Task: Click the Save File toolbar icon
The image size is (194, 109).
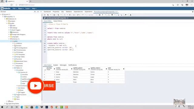Action: pyautogui.click(x=48, y=15)
